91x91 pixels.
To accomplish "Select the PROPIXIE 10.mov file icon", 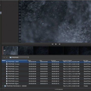I will coord(7,64).
